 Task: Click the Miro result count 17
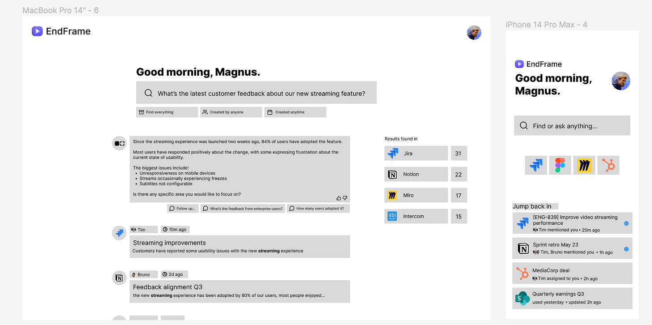point(459,195)
